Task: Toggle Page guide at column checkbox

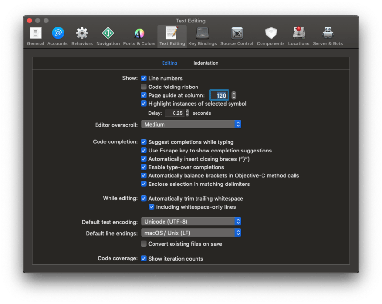Action: click(144, 95)
